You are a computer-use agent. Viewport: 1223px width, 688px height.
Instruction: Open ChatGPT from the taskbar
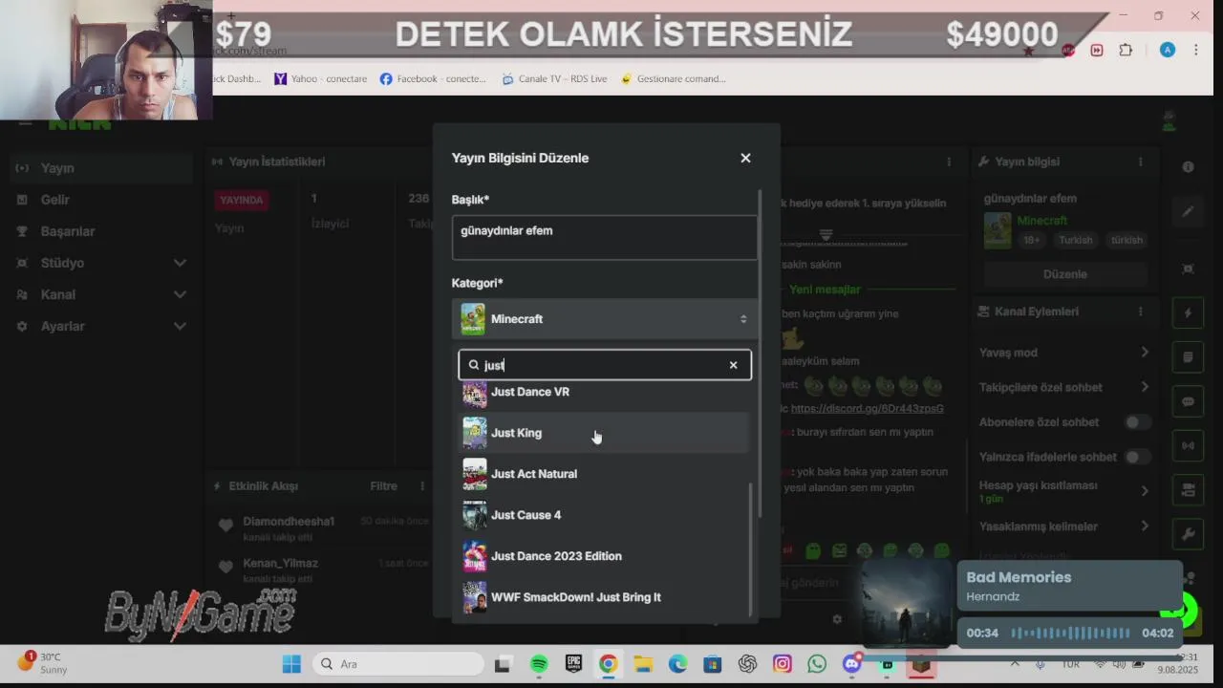point(747,664)
